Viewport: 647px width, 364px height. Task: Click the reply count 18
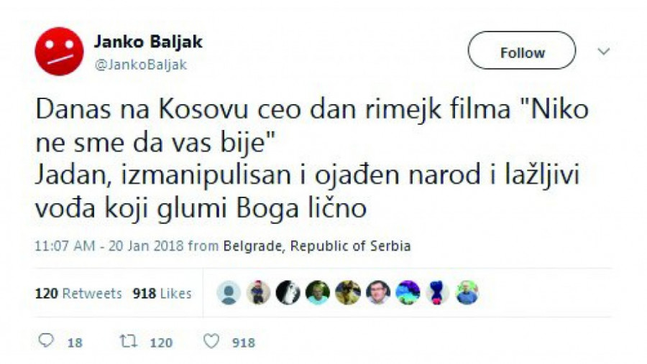tap(75, 342)
